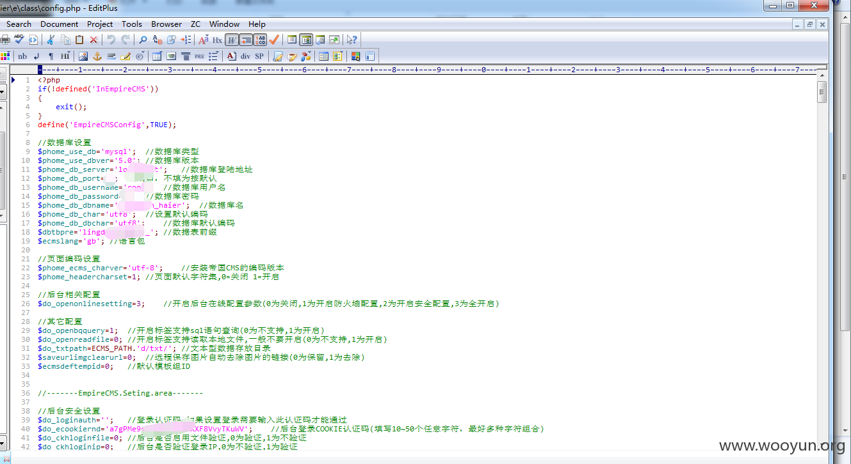
Task: Click the "//-------EmpireCMS.Seting.area-------" comment
Action: click(120, 393)
